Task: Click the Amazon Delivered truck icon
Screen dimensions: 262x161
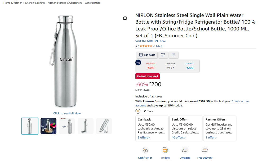Action: [x=185, y=150]
